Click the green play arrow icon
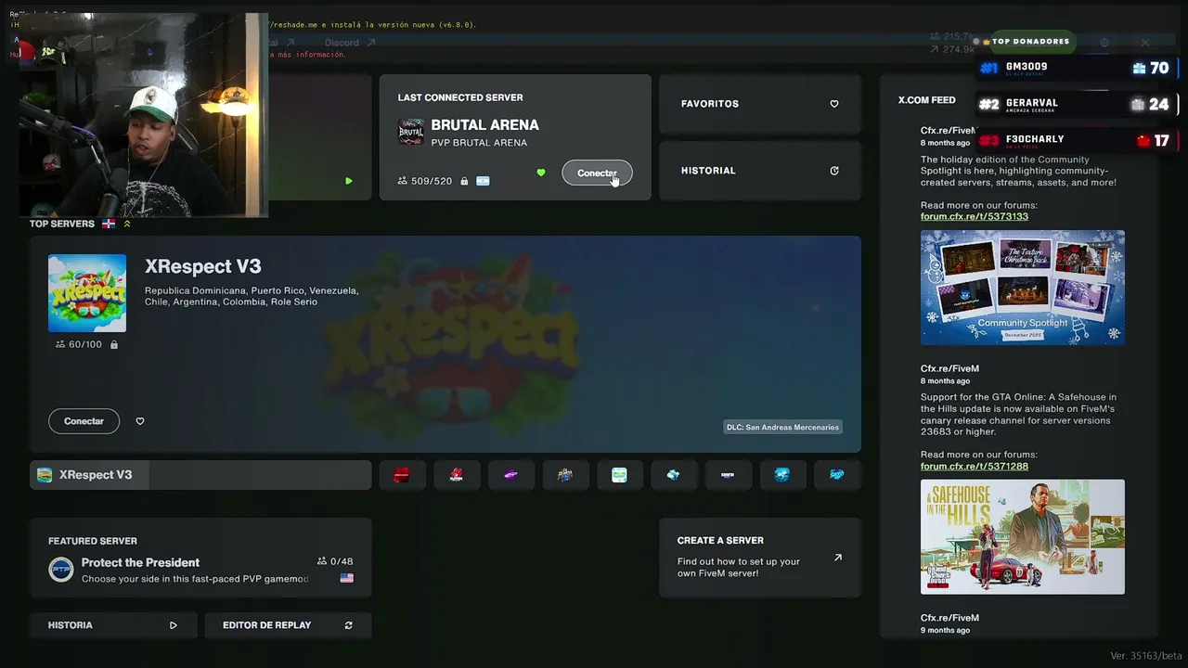This screenshot has width=1188, height=668. coord(349,181)
